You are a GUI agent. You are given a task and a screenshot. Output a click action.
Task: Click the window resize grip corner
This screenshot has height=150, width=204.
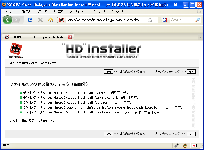pos(201,147)
